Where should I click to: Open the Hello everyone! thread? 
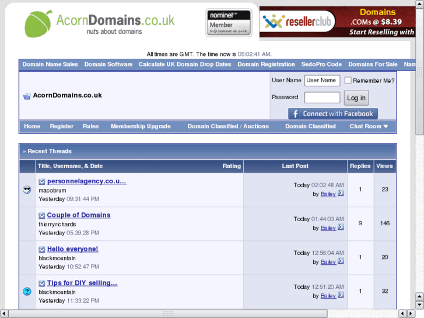[x=72, y=249]
